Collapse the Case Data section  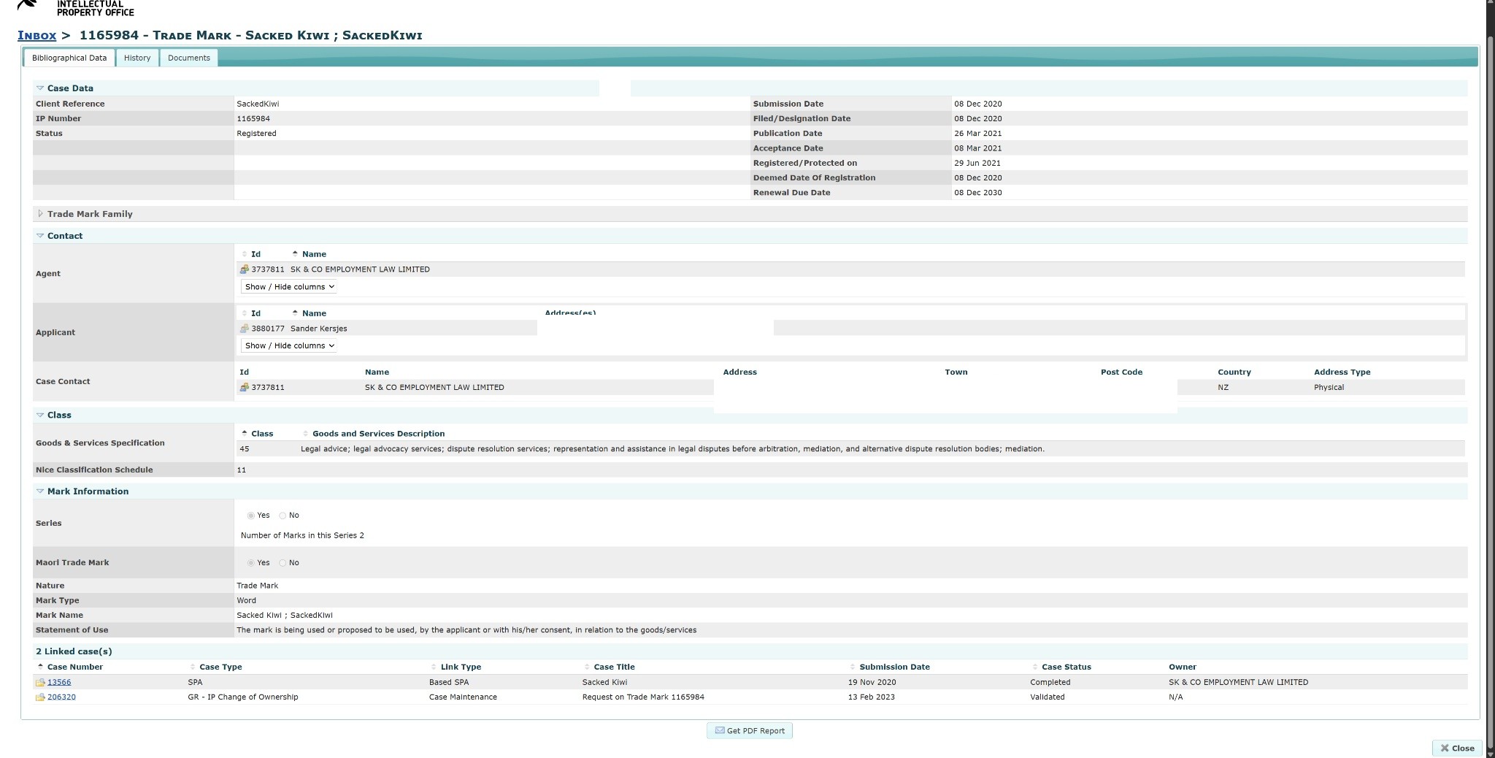39,88
